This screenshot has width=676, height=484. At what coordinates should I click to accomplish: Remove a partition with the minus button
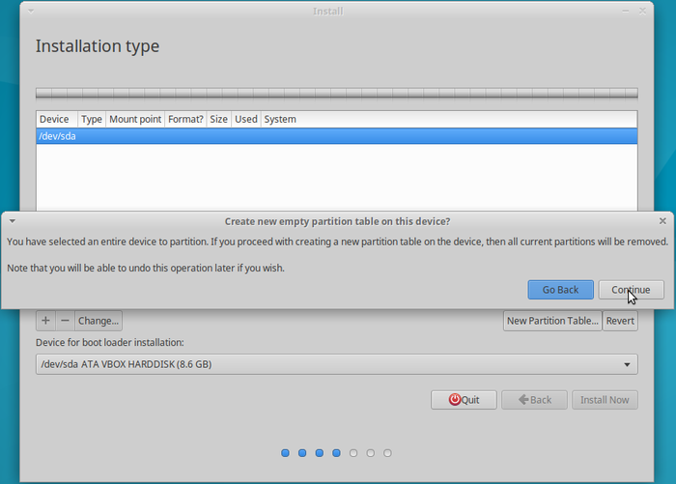coord(65,321)
